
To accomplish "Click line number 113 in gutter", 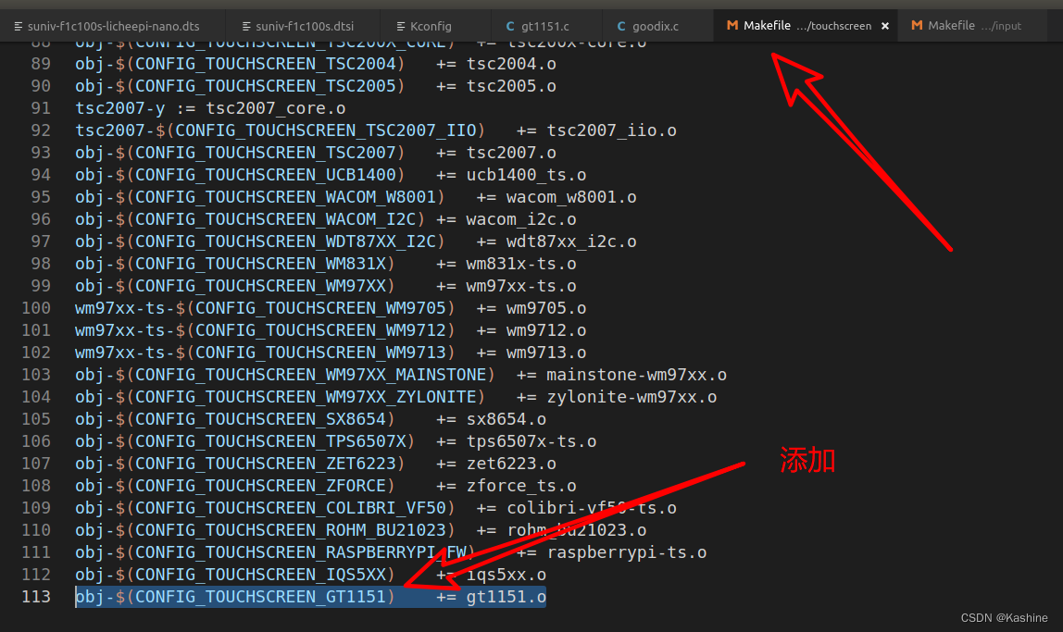I will click(x=36, y=597).
